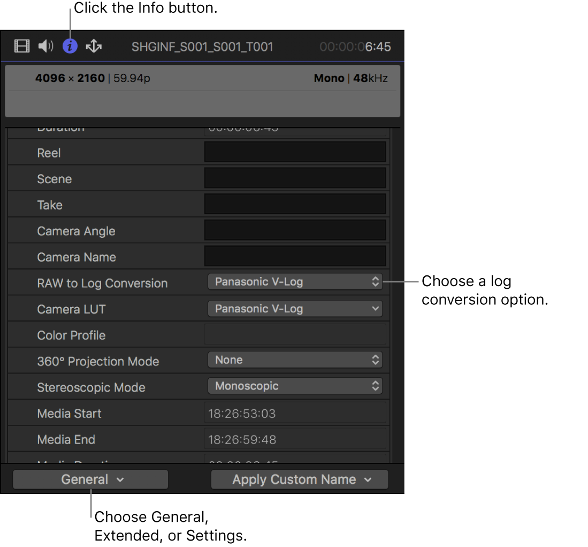Open the Stereoscopic Mode dropdown
This screenshot has width=588, height=547.
295,386
